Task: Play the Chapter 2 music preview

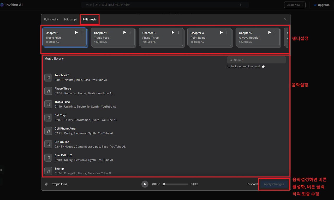Action: click(x=124, y=32)
